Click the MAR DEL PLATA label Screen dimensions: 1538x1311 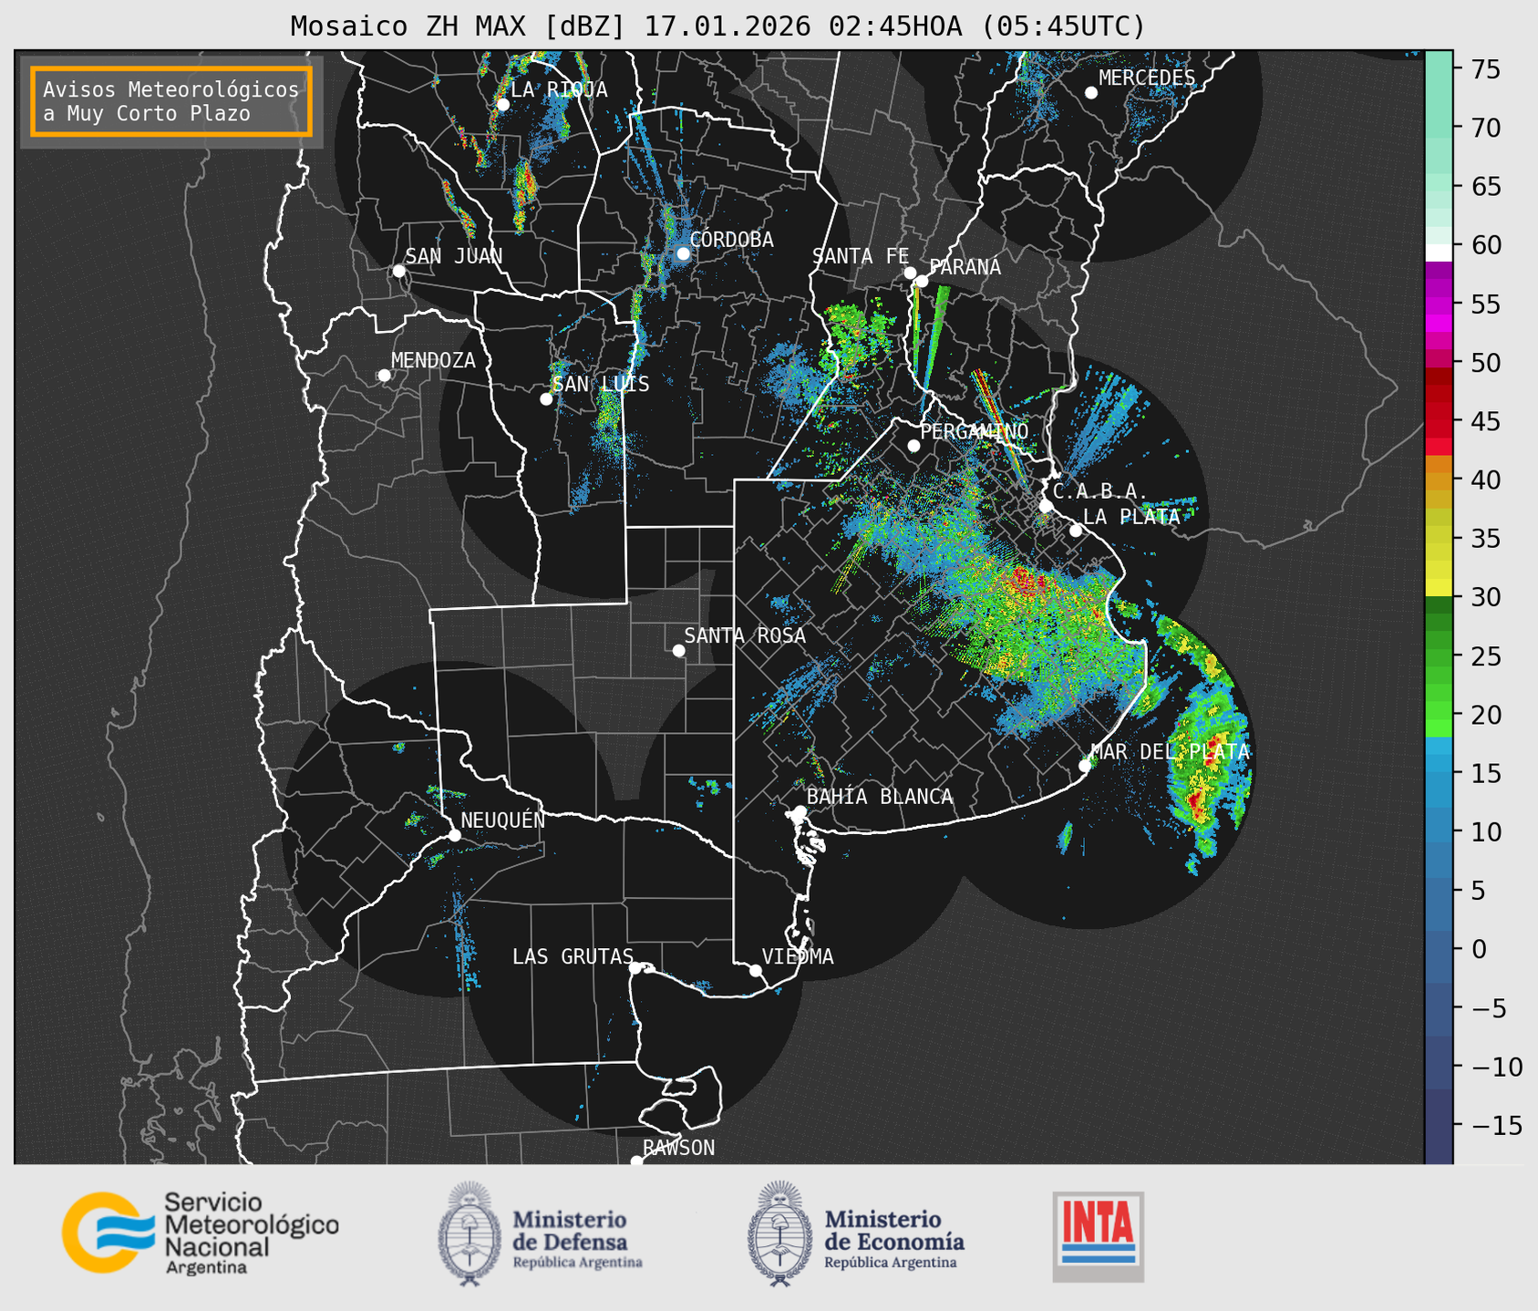pos(1171,752)
